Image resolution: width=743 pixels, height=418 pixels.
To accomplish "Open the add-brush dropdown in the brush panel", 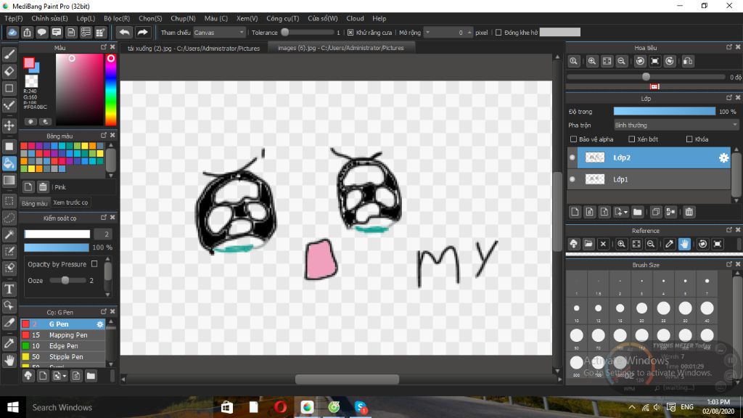I will point(59,376).
